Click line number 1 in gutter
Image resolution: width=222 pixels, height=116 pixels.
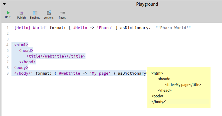8,28
